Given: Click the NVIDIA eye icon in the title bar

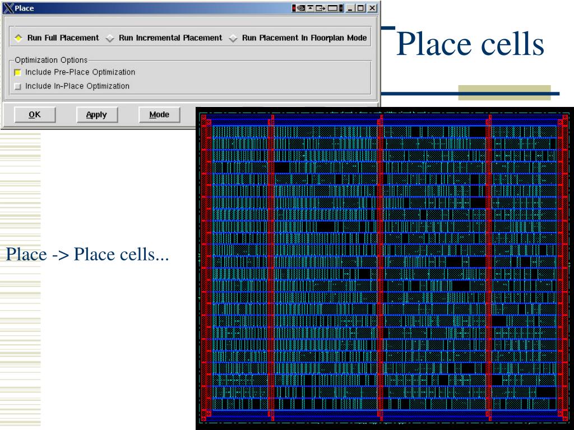Looking at the screenshot, I should click(301, 8).
